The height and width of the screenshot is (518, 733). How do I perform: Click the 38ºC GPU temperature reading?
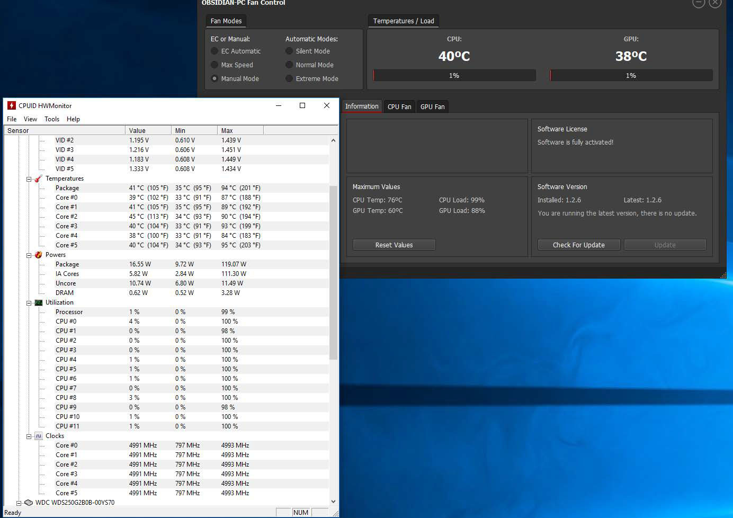coord(631,56)
